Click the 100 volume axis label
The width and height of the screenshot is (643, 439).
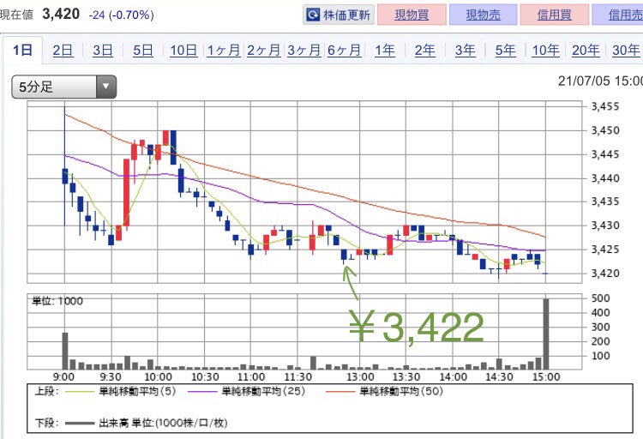point(601,356)
